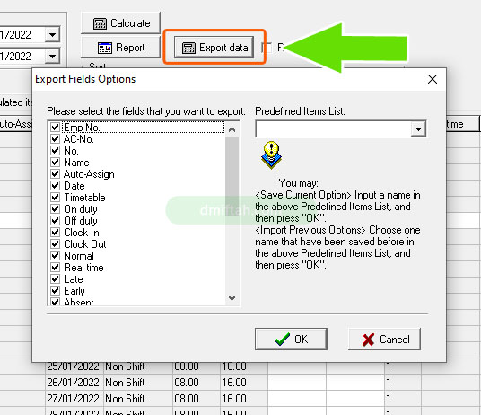Select the 25/01/2022 date cell

(74, 366)
